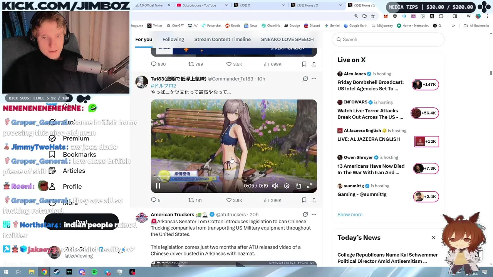Show more Live on X broadcasts
The height and width of the screenshot is (277, 493).
pos(350,215)
